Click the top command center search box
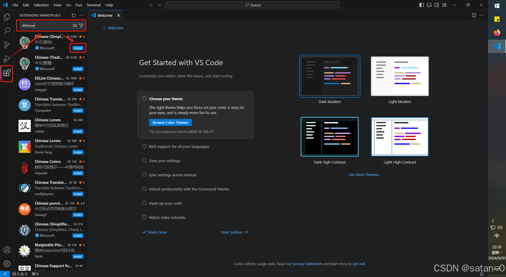 [x=253, y=5]
